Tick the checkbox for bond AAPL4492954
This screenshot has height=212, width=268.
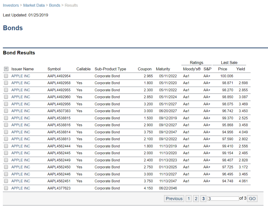[6, 76]
